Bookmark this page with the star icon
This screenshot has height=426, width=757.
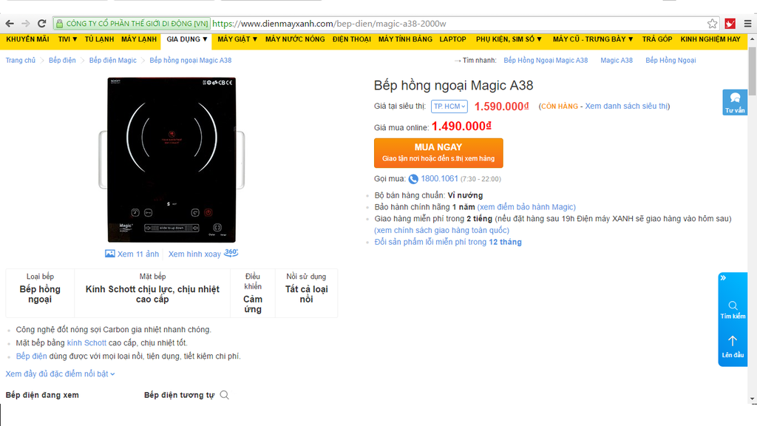coord(712,23)
